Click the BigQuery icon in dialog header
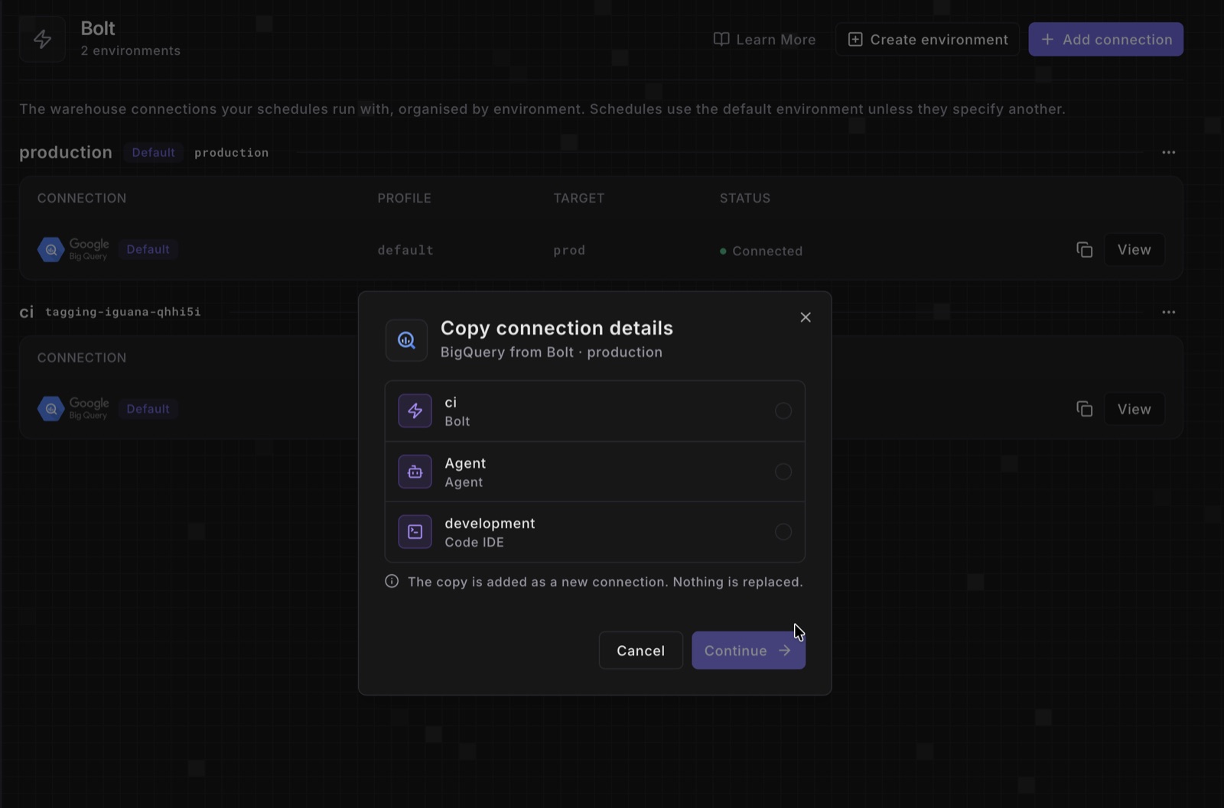Viewport: 1224px width, 808px height. [406, 340]
